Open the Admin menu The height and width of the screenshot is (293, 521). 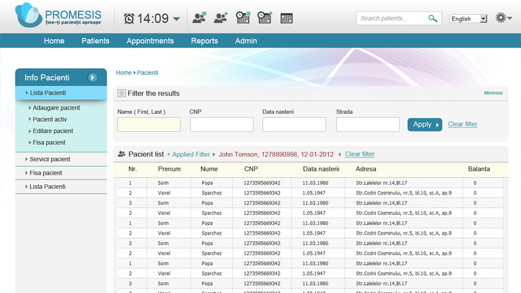point(246,41)
